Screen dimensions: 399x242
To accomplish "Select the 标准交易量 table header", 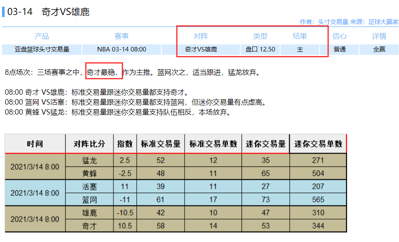I will (x=160, y=144).
